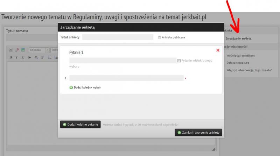Screen dimensions: 280x156
Task: Delete Pytanie 1 with red X icon
Action: (218, 50)
